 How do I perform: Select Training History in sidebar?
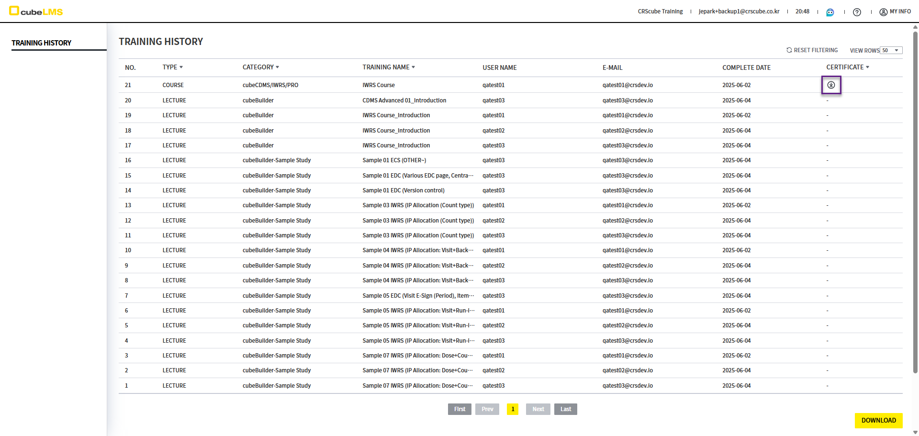pos(42,43)
